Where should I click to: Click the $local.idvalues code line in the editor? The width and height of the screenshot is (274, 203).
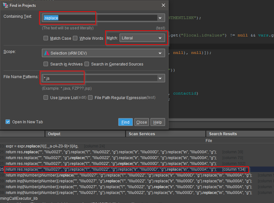point(221,35)
